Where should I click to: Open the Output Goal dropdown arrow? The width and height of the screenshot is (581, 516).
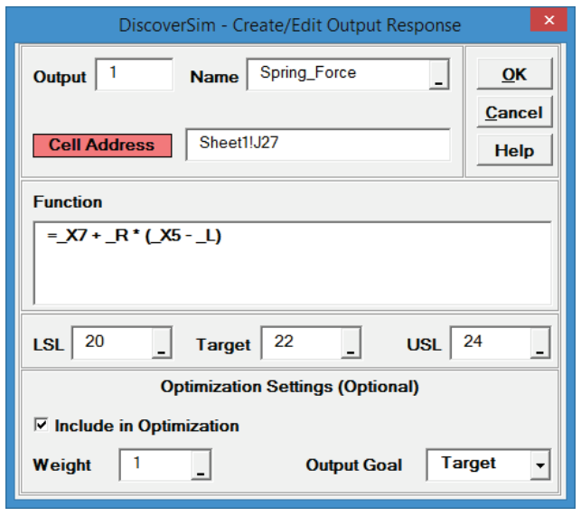coord(540,465)
